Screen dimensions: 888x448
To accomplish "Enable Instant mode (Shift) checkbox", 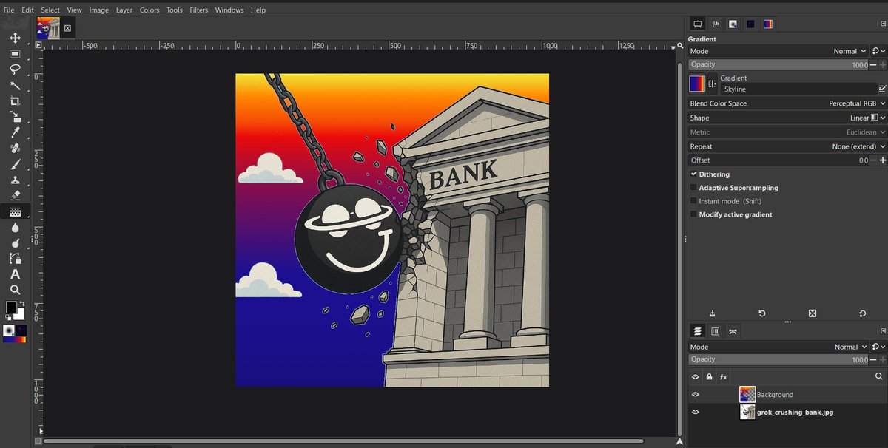I will pos(693,201).
